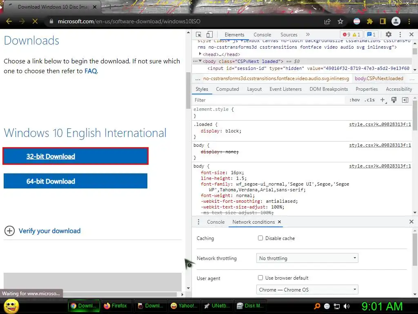Toggle the :hov element state button
The height and width of the screenshot is (314, 418).
tap(355, 100)
